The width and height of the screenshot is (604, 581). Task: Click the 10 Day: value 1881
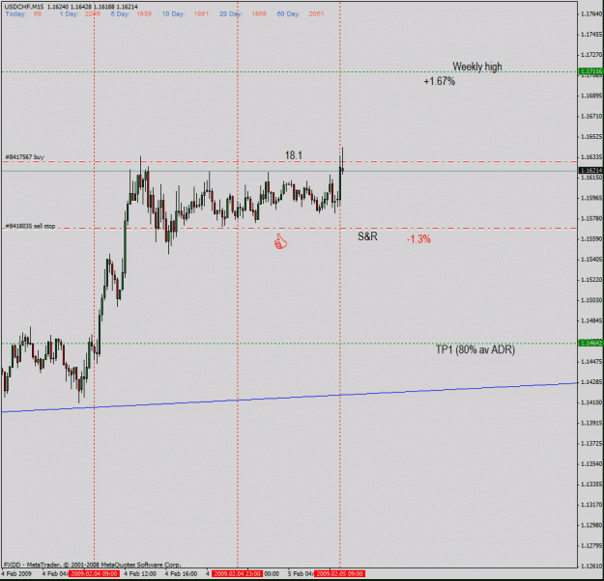pos(201,14)
